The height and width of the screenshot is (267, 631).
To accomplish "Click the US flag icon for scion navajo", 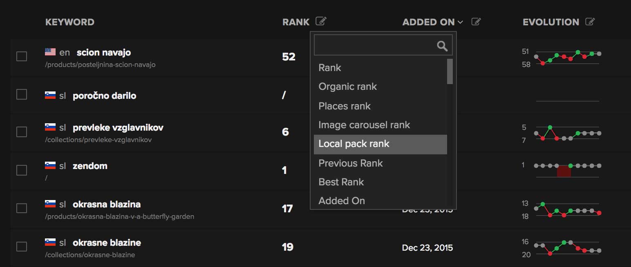I will [50, 52].
